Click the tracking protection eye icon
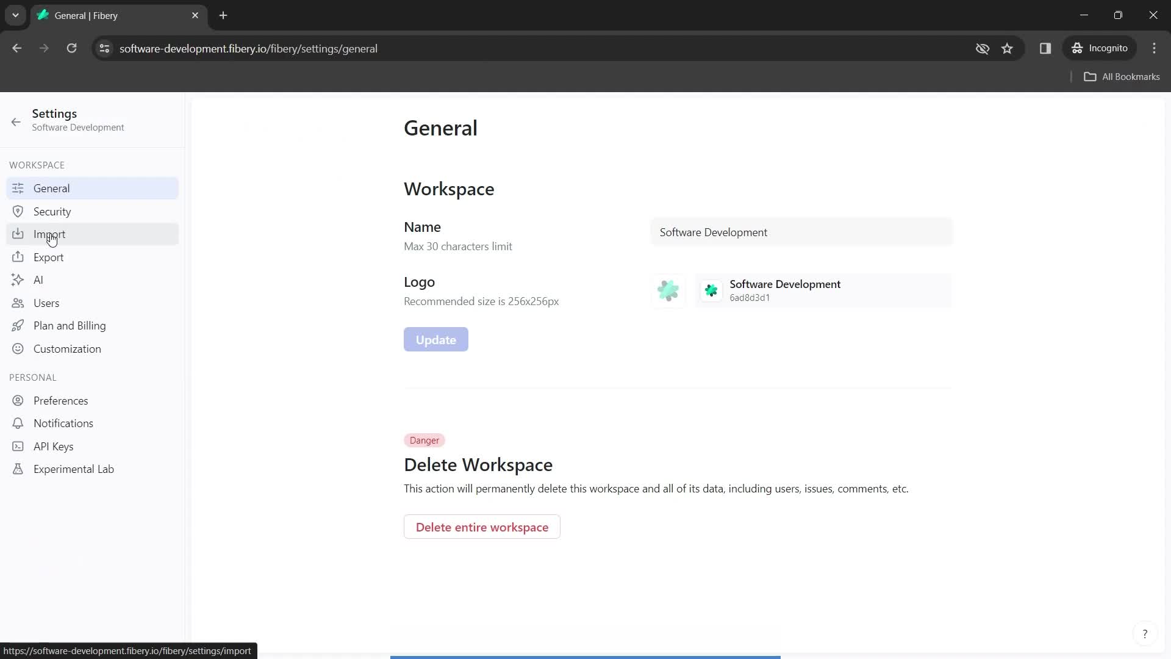Viewport: 1171px width, 659px height. [x=982, y=48]
